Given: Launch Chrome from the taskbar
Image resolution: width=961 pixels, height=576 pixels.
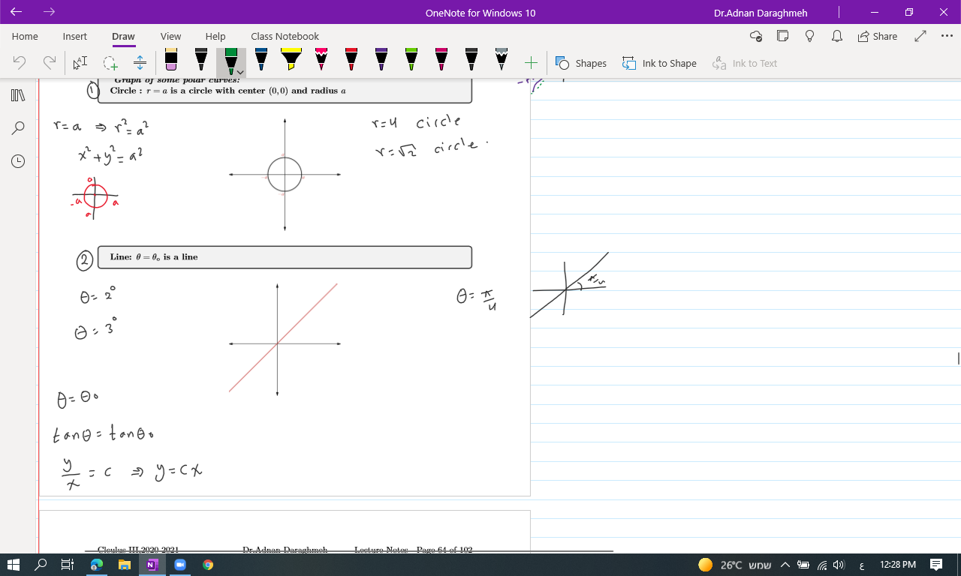Looking at the screenshot, I should click(208, 565).
